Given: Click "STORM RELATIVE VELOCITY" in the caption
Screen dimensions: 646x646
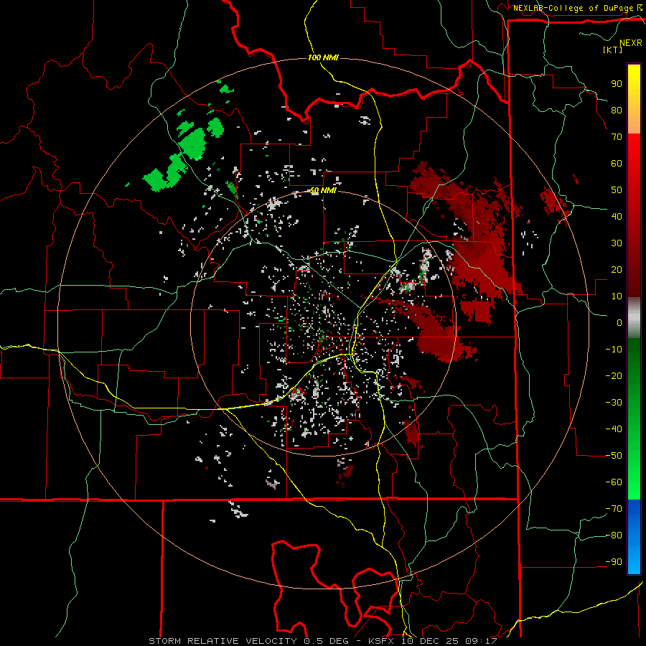Looking at the screenshot, I should tap(223, 641).
